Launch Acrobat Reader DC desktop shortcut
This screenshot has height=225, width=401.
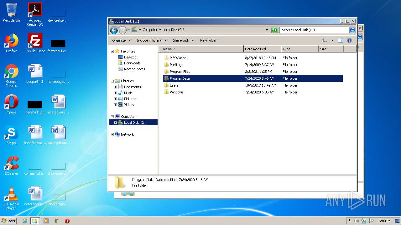pyautogui.click(x=35, y=14)
